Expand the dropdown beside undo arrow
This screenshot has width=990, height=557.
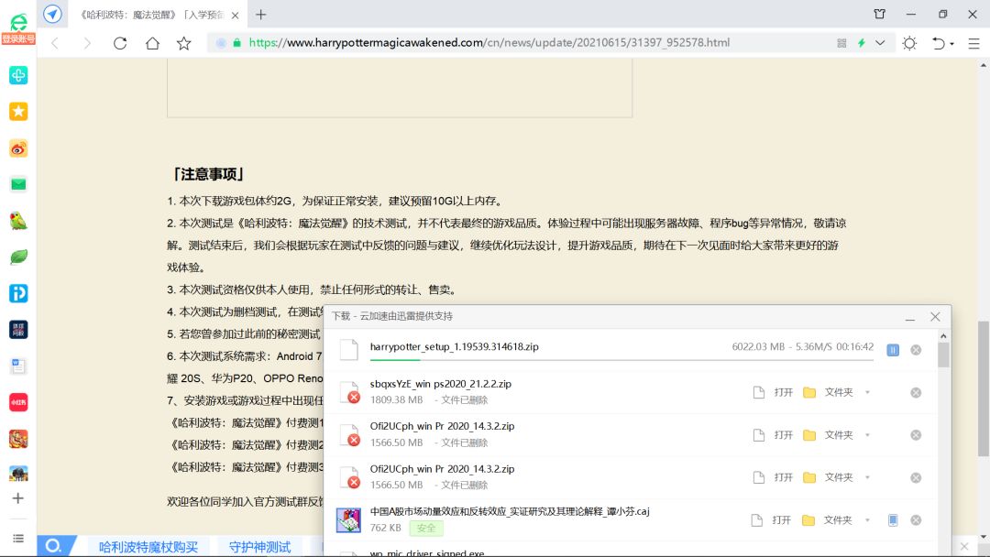[x=952, y=44]
